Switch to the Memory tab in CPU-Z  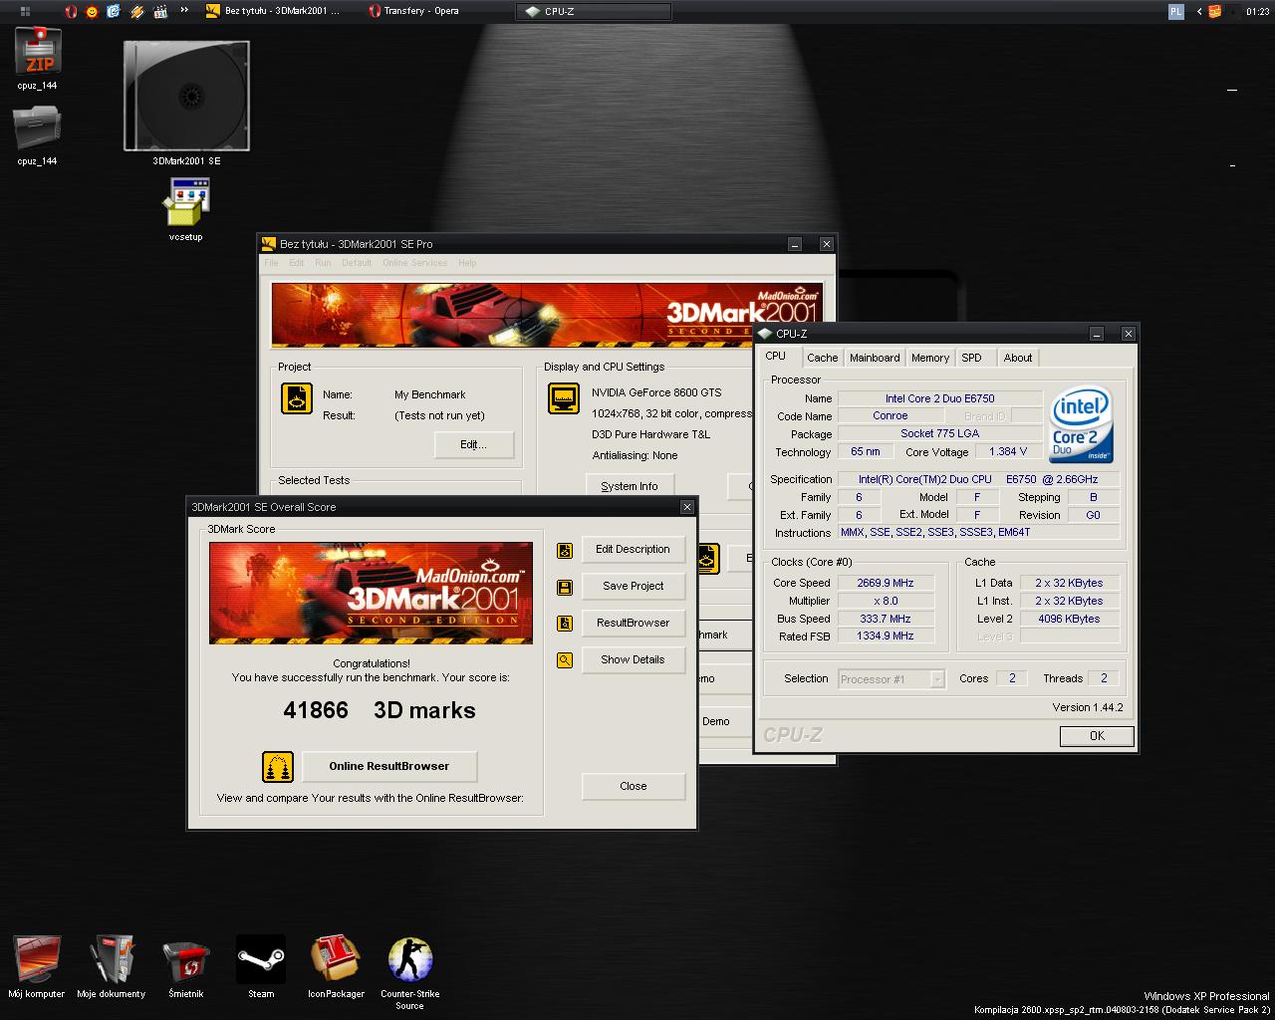[x=930, y=358]
